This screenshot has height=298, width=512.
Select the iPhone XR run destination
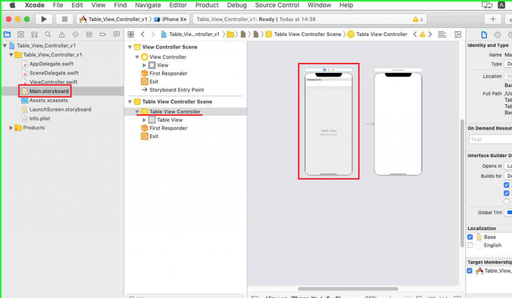pyautogui.click(x=170, y=19)
